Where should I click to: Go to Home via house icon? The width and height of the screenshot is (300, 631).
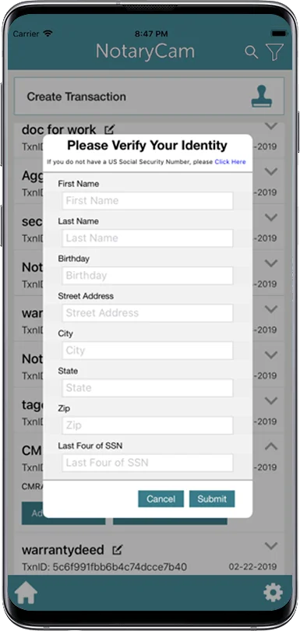26,593
